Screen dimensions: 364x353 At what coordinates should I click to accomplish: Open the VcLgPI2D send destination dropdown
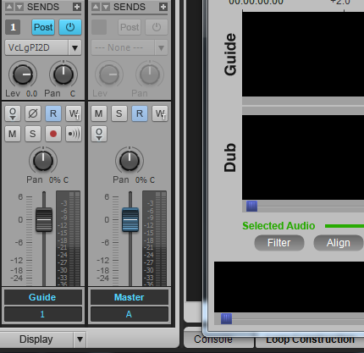[74, 47]
